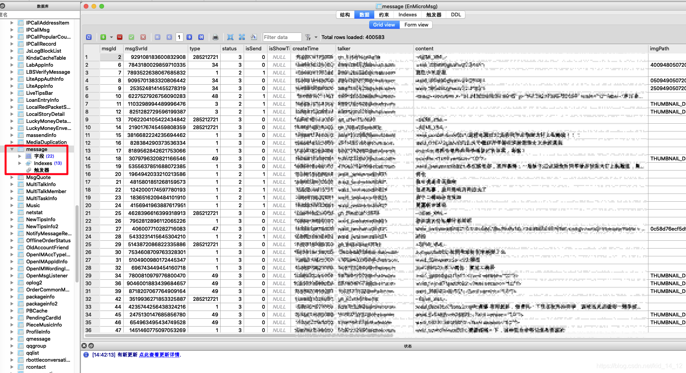686x373 pixels.
Task: Click the horizontal scrollbar of data grid
Action: coord(239,335)
